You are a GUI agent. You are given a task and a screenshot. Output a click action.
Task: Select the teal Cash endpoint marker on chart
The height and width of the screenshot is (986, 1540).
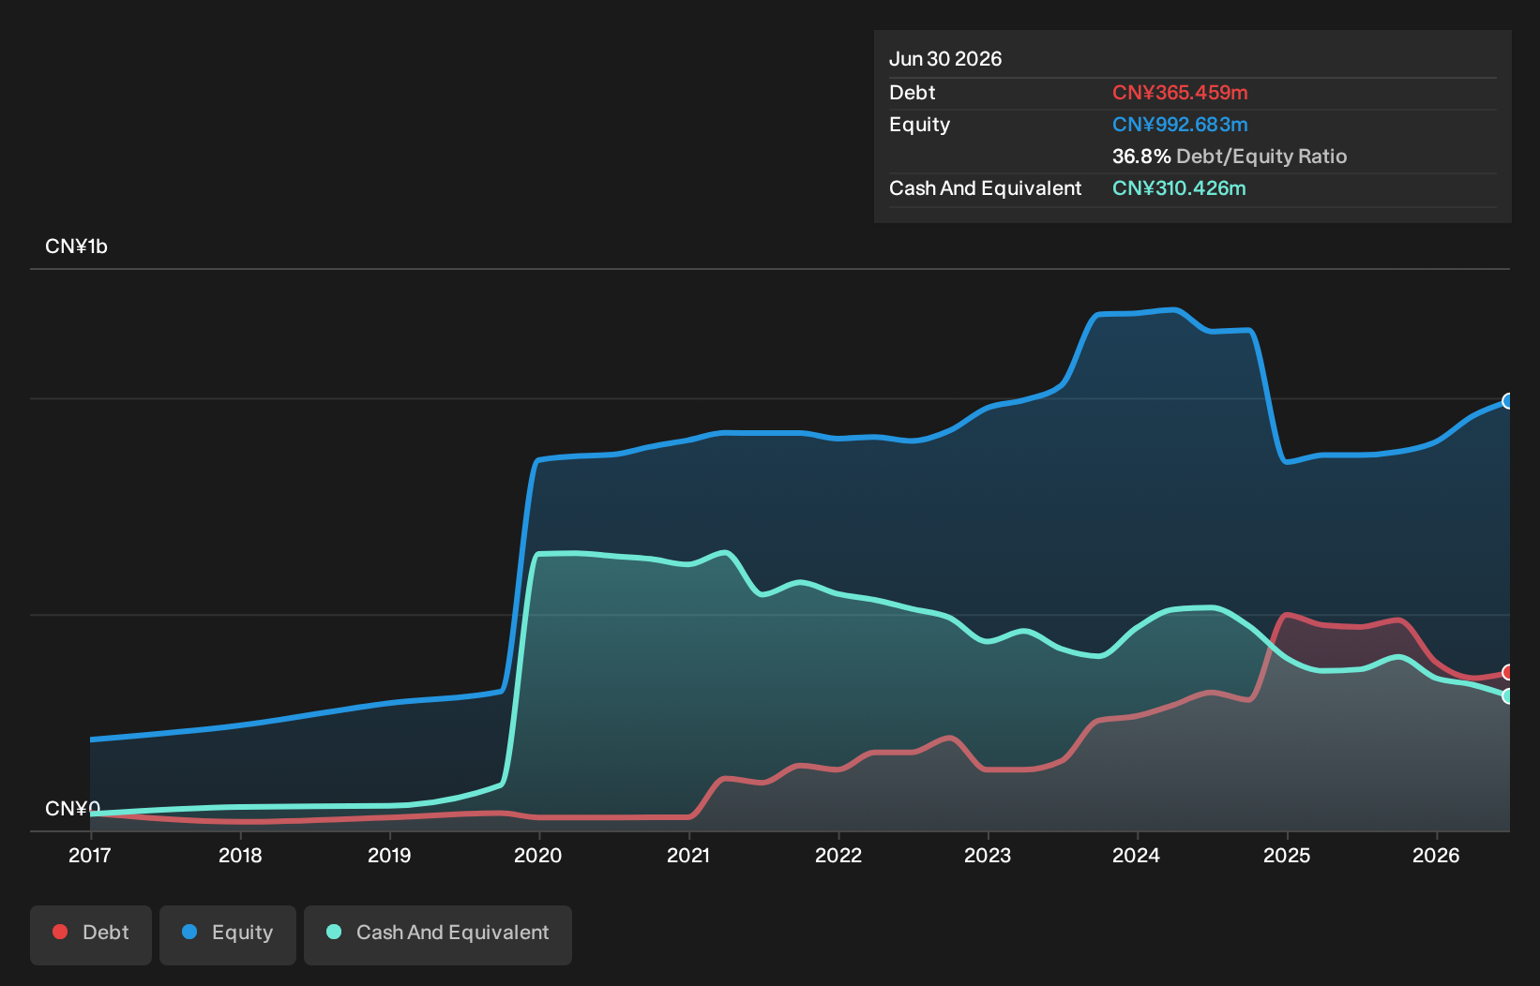click(1508, 696)
